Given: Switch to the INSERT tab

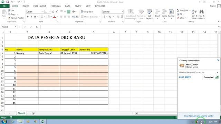Looking at the screenshot, I should point(26,6).
